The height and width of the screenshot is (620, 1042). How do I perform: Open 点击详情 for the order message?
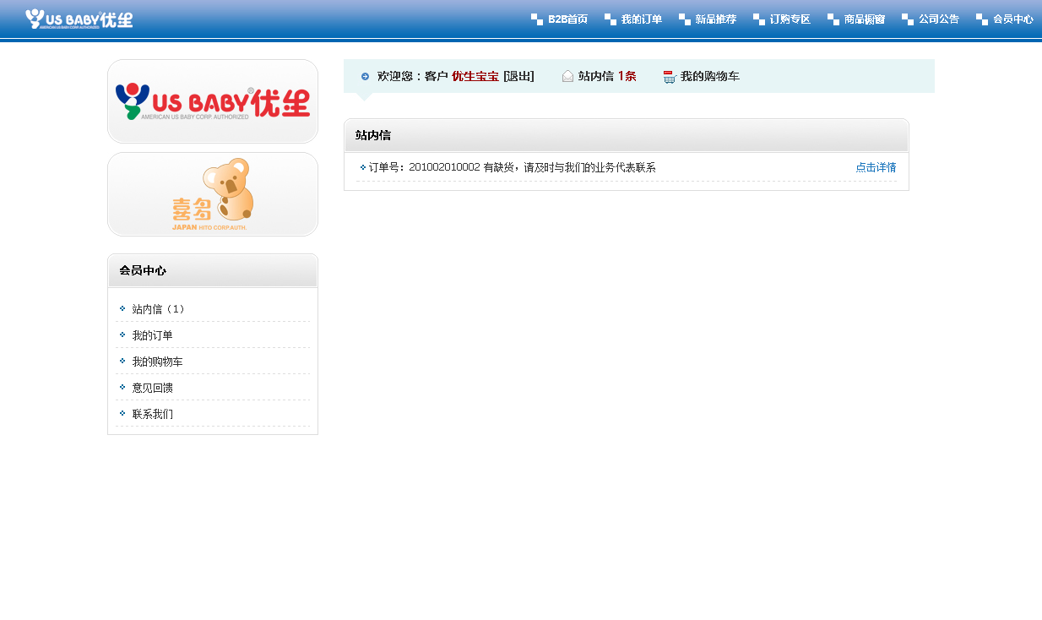pos(876,168)
